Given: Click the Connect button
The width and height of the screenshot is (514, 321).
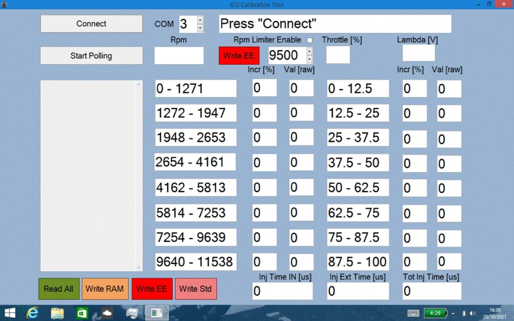Looking at the screenshot, I should pos(91,24).
